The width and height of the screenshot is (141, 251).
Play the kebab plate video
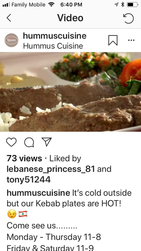pos(70,92)
